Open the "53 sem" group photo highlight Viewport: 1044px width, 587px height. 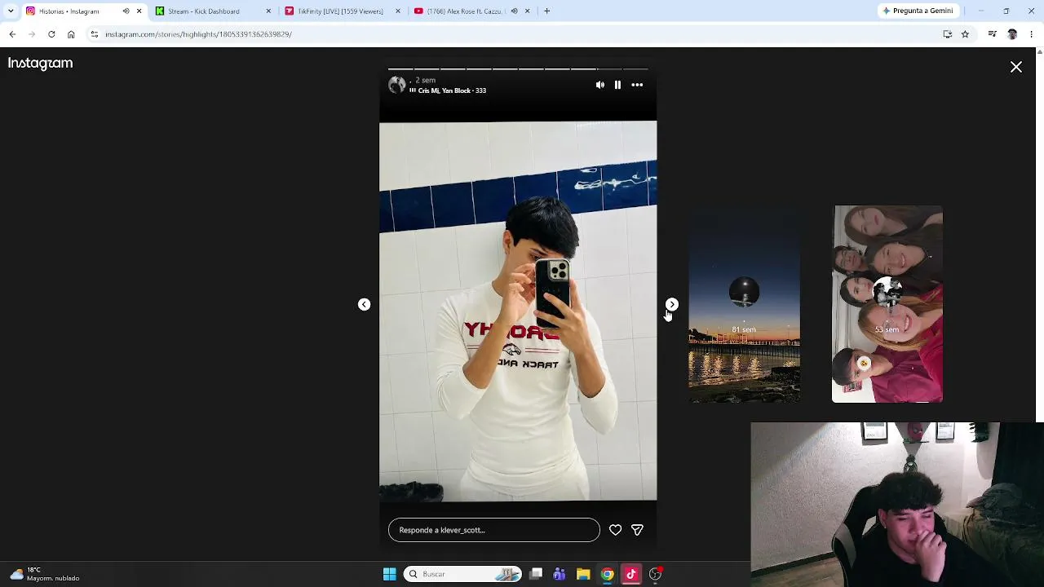(887, 304)
